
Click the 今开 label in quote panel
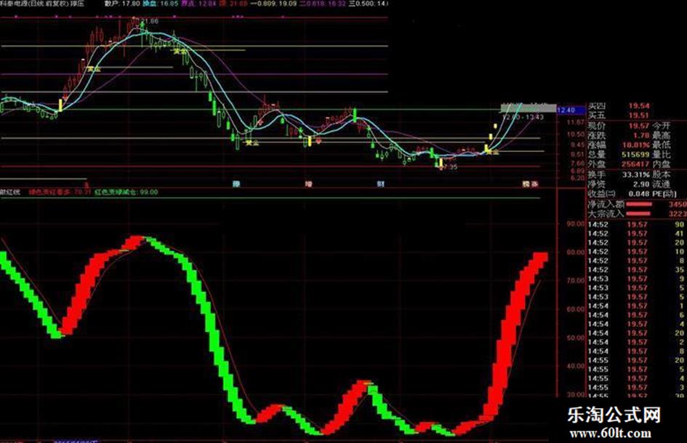[x=661, y=126]
